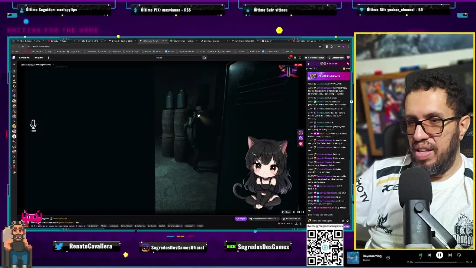Click the purple Seguir follow button

click(x=241, y=218)
